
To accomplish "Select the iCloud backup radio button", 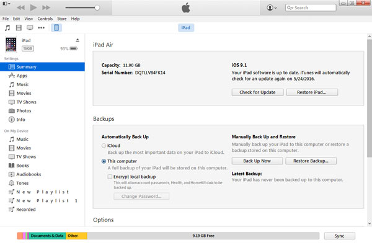I will coord(104,146).
